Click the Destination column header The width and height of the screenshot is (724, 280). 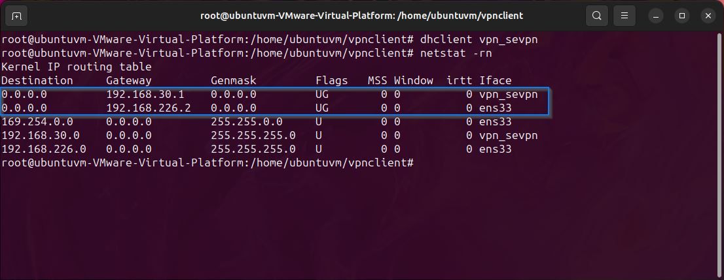[37, 80]
